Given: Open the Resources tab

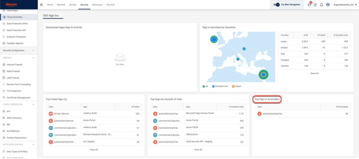Looking at the screenshot, I should coord(97,5).
